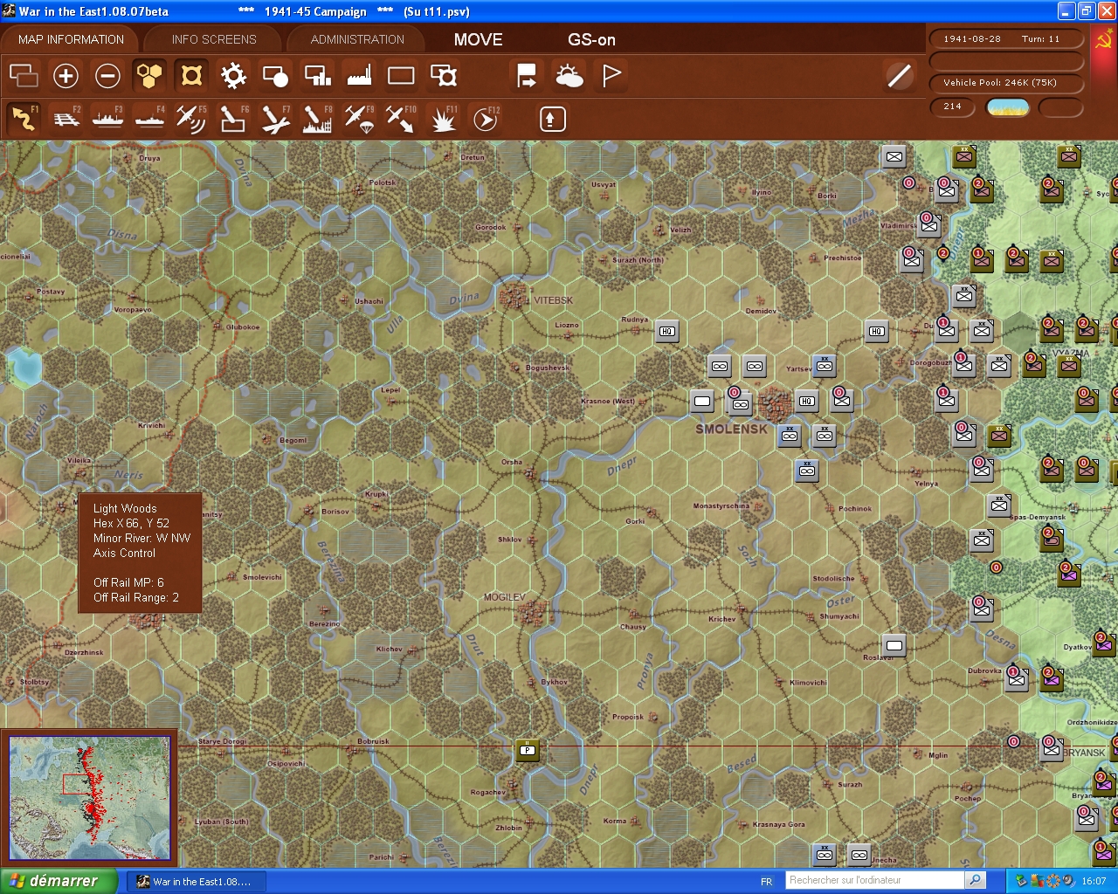Image resolution: width=1118 pixels, height=894 pixels.
Task: Click the mini-map overview thumbnail
Action: click(90, 797)
